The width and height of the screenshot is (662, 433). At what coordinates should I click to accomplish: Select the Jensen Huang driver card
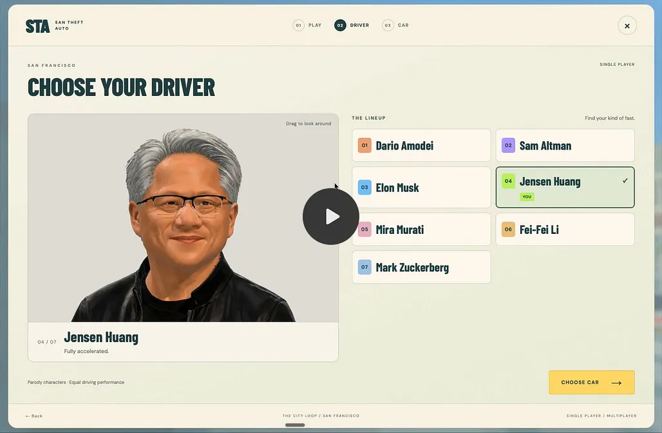coord(565,187)
